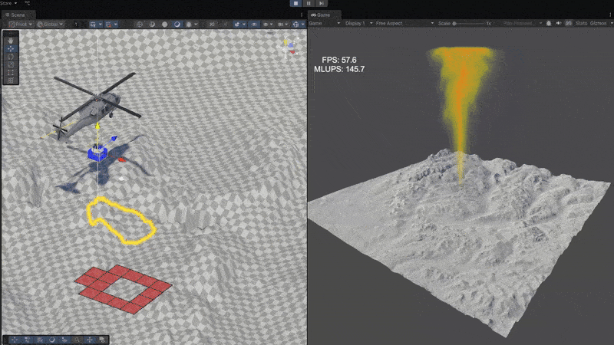Screen dimensions: 614x345
Task: Click the orientation gizmo in Scene view
Action: tap(290, 48)
